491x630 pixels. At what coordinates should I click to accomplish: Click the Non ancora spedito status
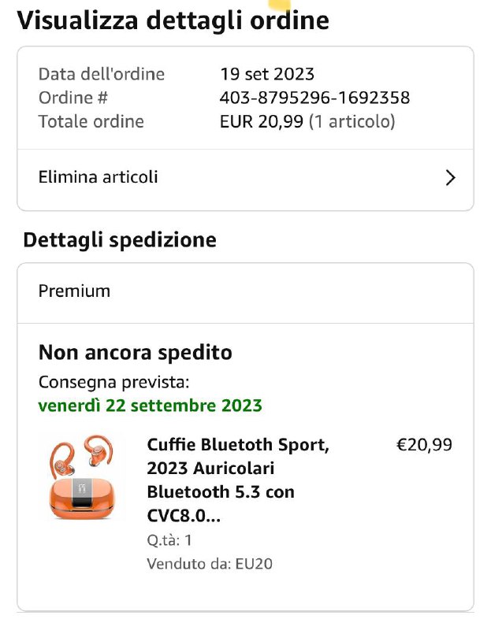coord(136,352)
